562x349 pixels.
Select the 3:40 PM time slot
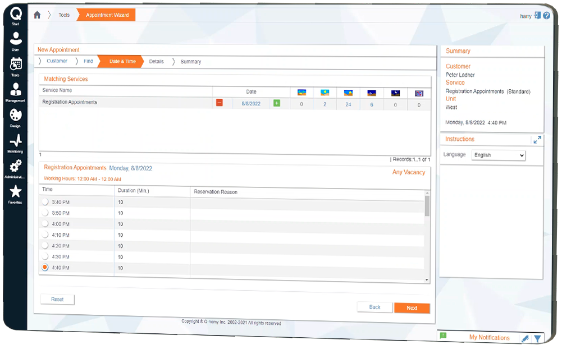pos(45,202)
